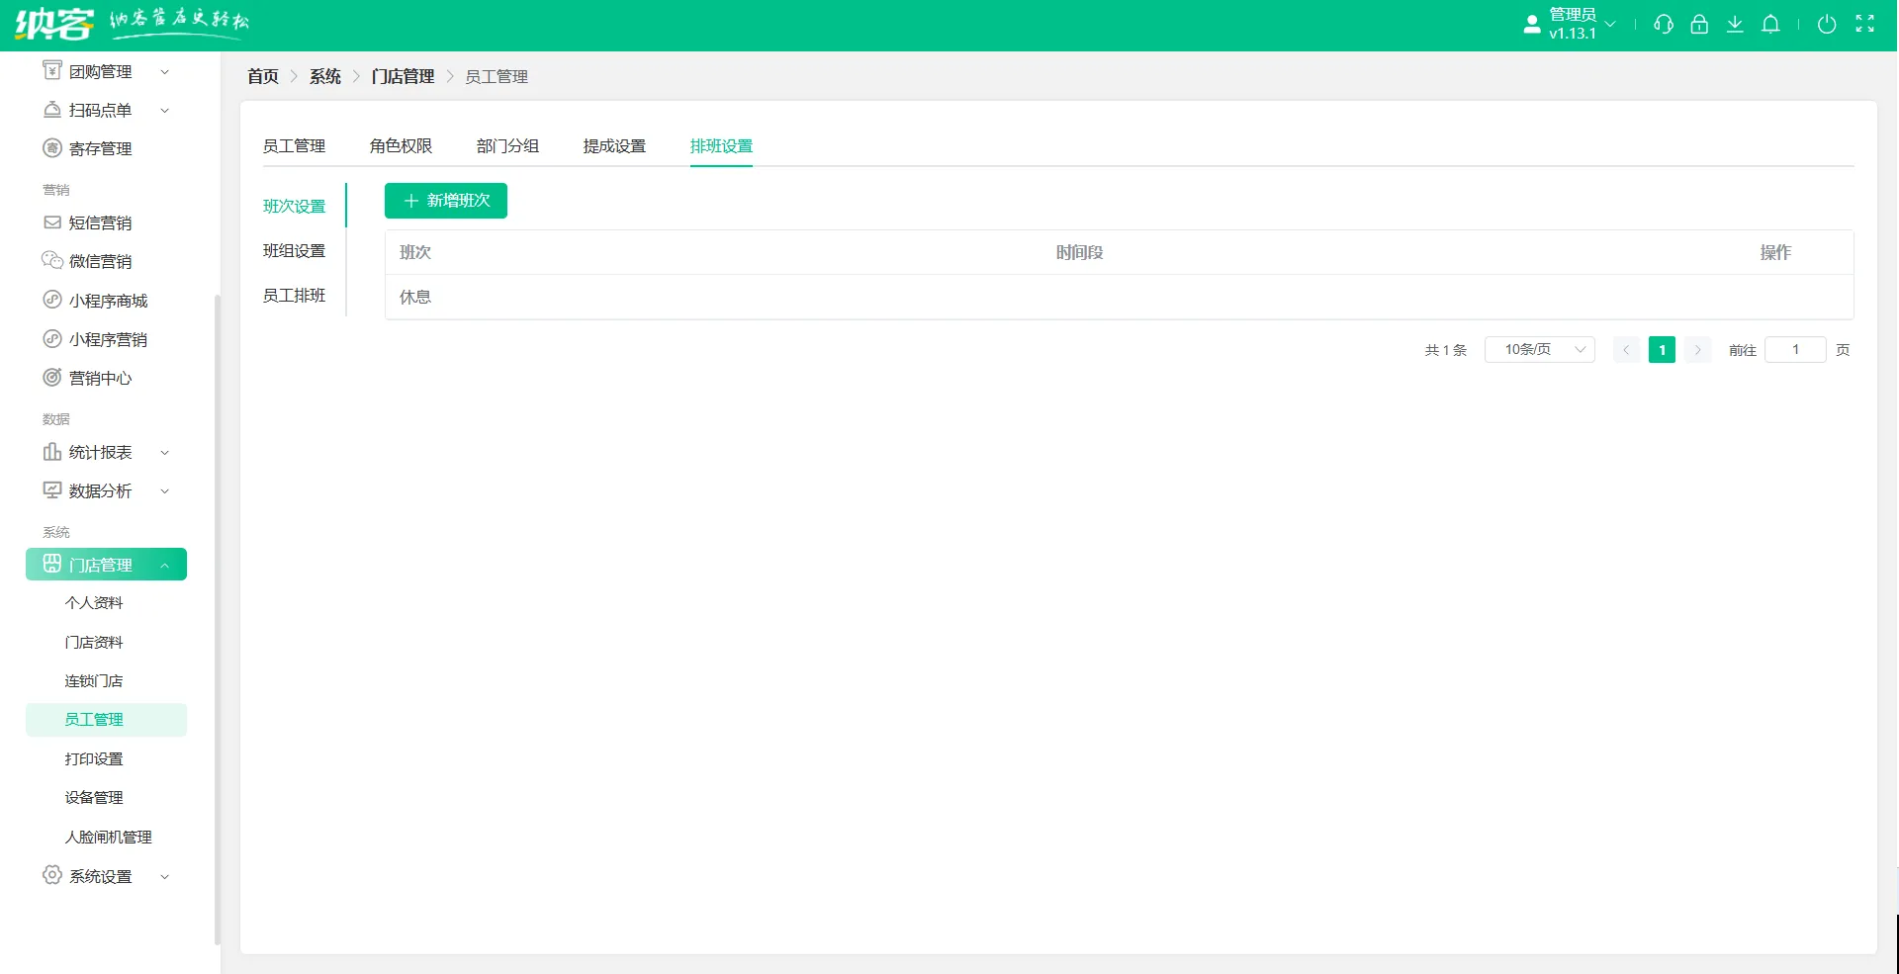Select 员工排班 in side tabs
1899x974 pixels.
pos(294,296)
